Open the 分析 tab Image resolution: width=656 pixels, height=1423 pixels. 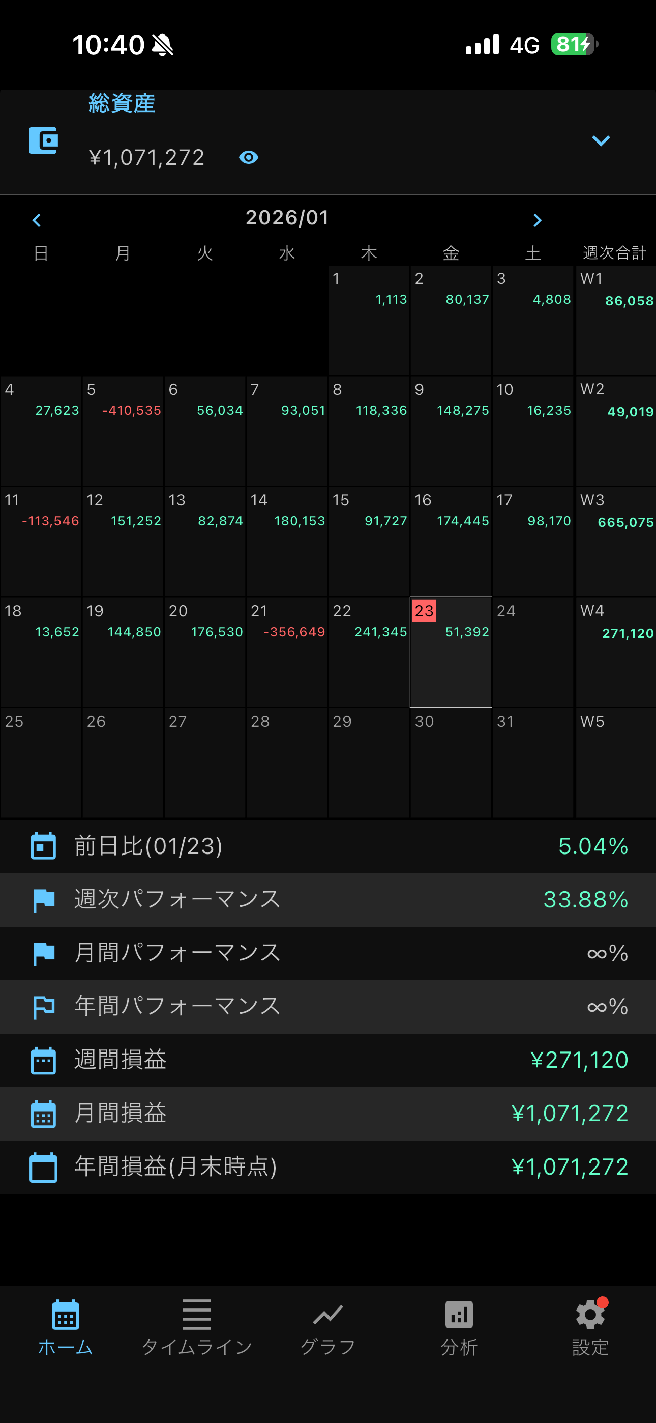(x=459, y=1326)
